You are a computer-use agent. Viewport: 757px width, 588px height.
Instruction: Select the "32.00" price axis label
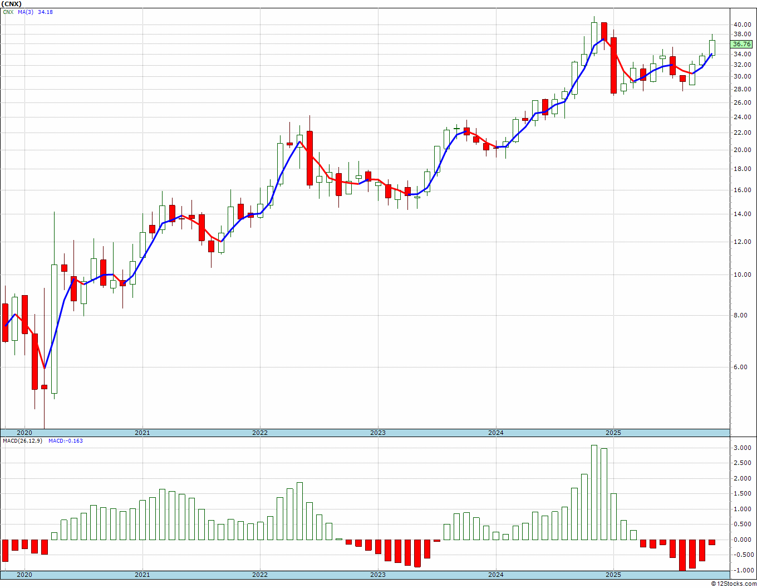(742, 65)
